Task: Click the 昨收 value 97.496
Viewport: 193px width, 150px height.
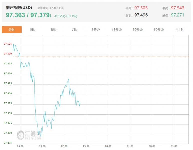Action: click(141, 15)
